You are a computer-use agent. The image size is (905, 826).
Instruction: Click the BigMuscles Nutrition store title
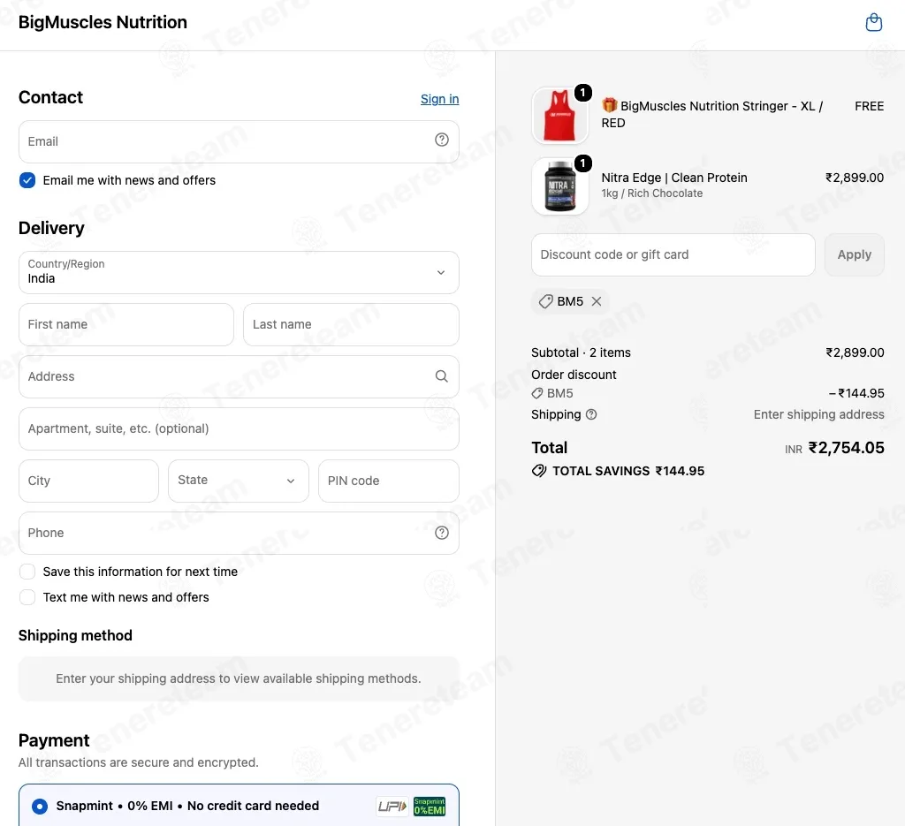(x=103, y=22)
